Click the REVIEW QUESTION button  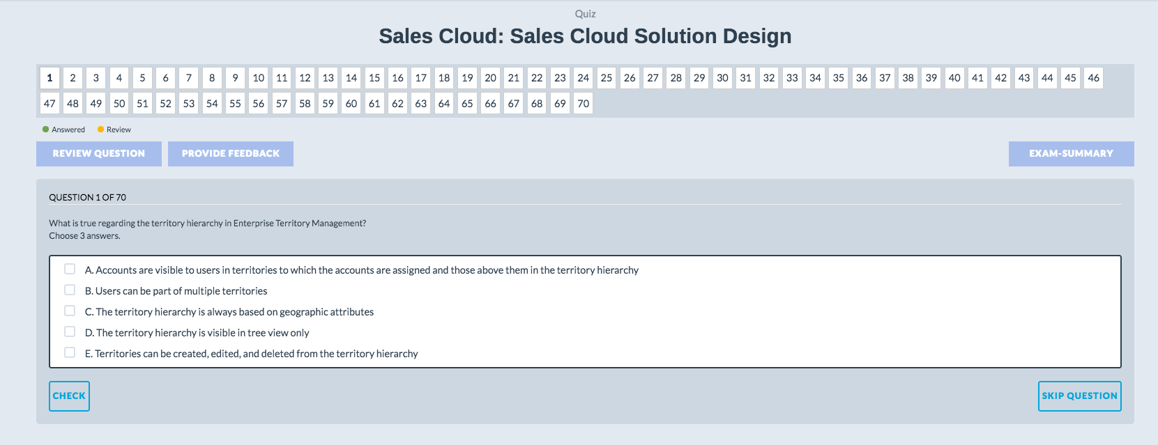point(99,154)
